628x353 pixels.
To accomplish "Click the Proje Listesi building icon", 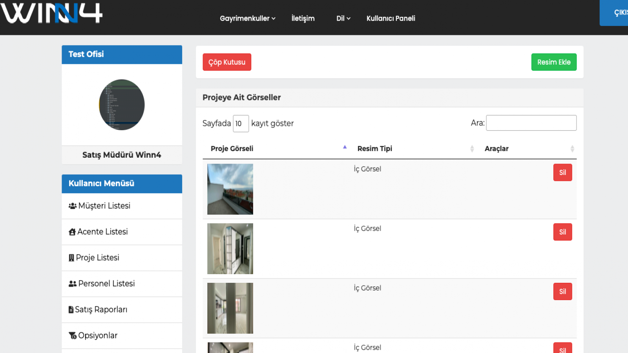I will pyautogui.click(x=71, y=258).
